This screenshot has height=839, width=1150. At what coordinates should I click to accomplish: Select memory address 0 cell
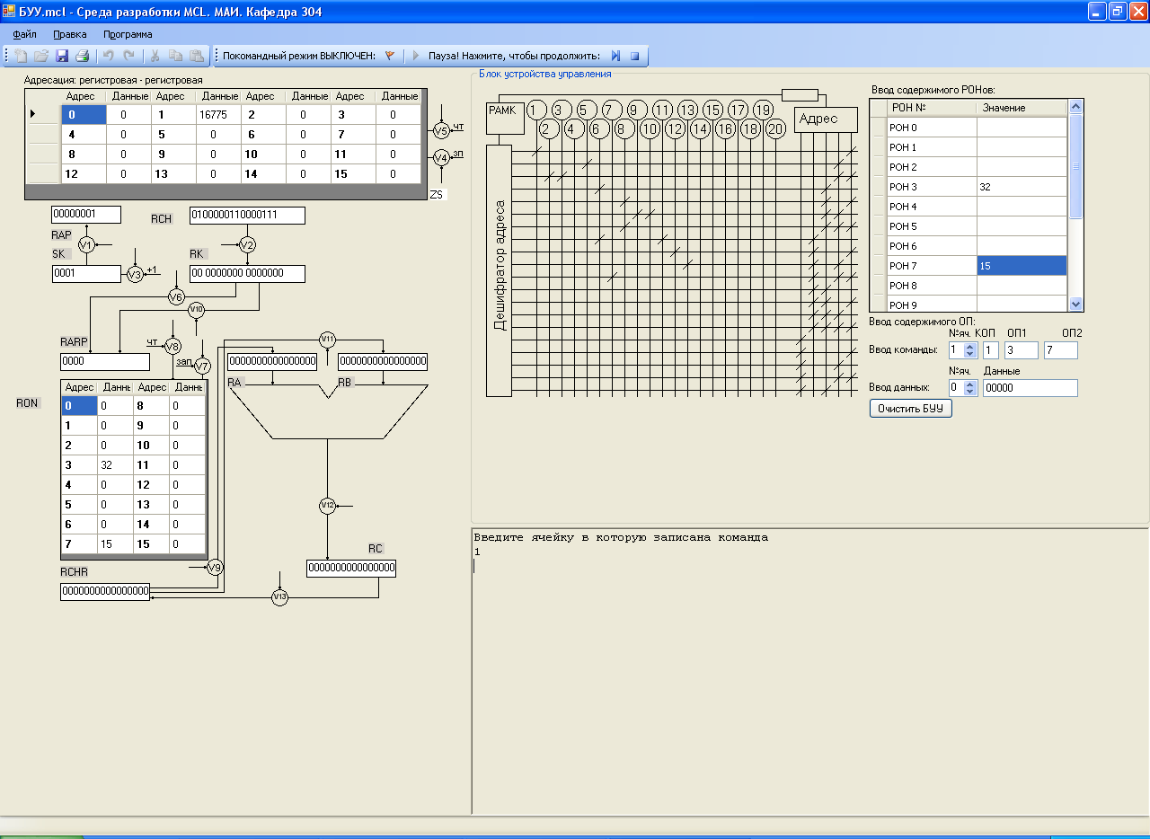click(x=84, y=115)
